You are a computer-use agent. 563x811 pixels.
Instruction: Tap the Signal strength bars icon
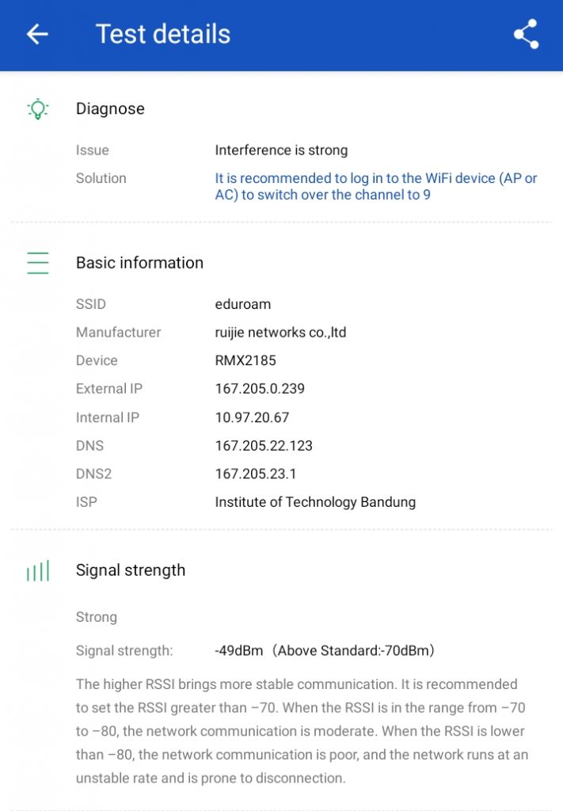pyautogui.click(x=37, y=570)
